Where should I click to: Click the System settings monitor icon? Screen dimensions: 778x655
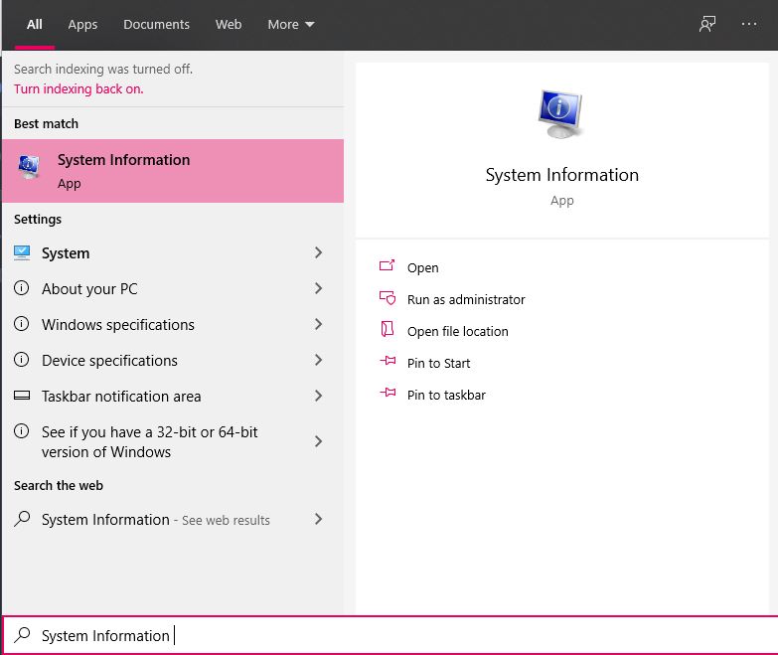click(x=22, y=252)
